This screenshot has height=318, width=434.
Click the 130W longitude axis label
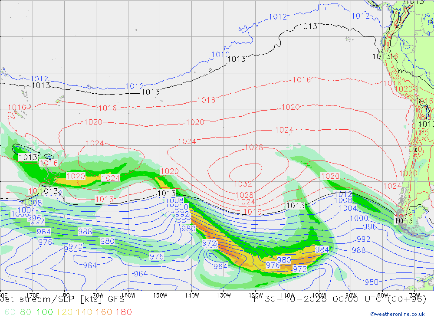pos(224,295)
